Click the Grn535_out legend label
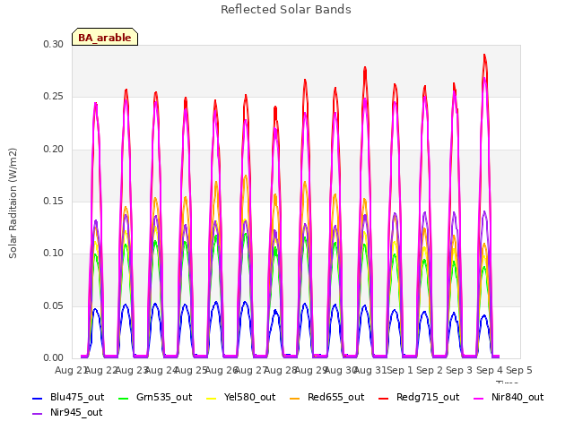Image resolution: width=574 pixels, height=430 pixels. pyautogui.click(x=164, y=397)
